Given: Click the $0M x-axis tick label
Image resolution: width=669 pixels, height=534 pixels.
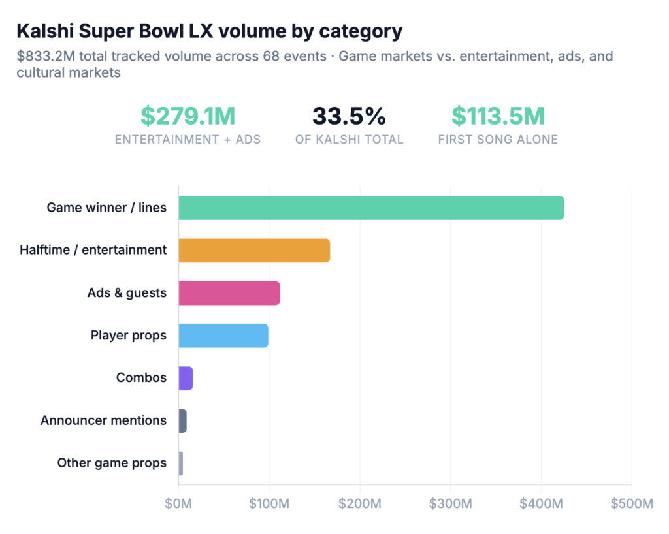Looking at the screenshot, I should pyautogui.click(x=178, y=503).
